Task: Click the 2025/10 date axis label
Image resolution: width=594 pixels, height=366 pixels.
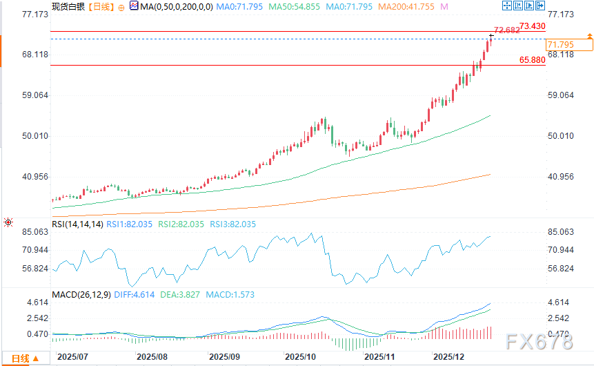Action: [300, 357]
